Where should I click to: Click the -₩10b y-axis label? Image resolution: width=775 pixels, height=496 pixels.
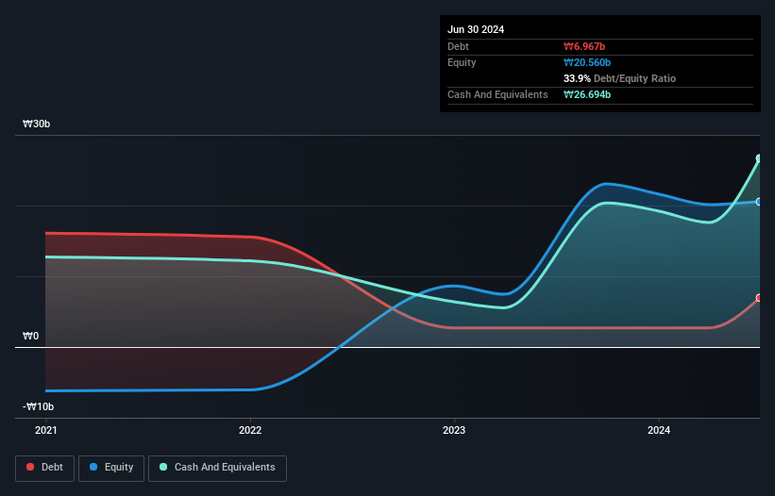38,406
